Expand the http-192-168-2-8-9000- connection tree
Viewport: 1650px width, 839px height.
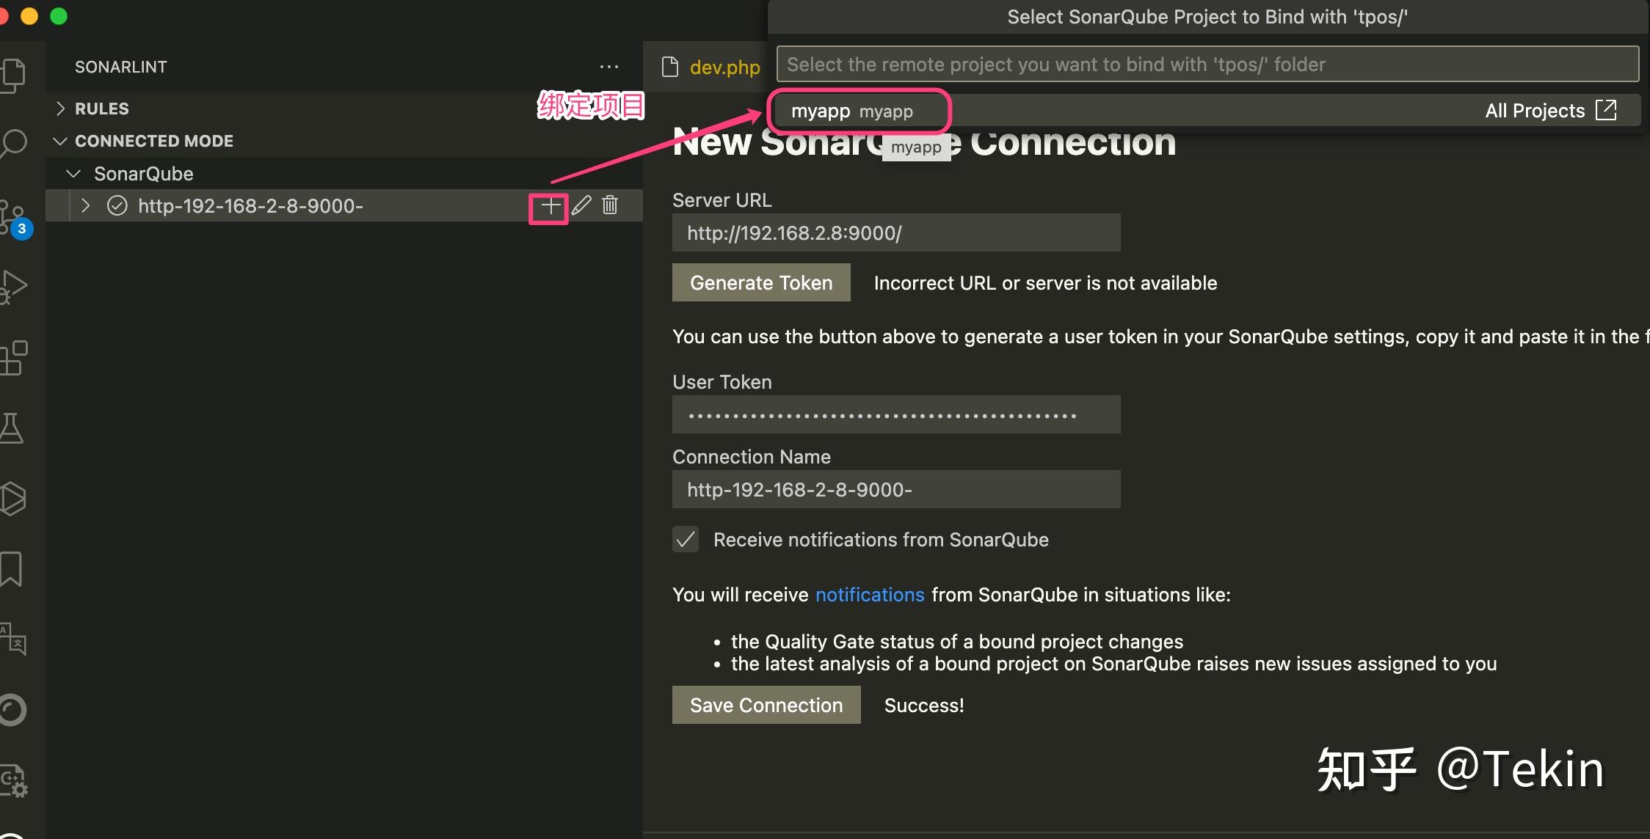(86, 206)
